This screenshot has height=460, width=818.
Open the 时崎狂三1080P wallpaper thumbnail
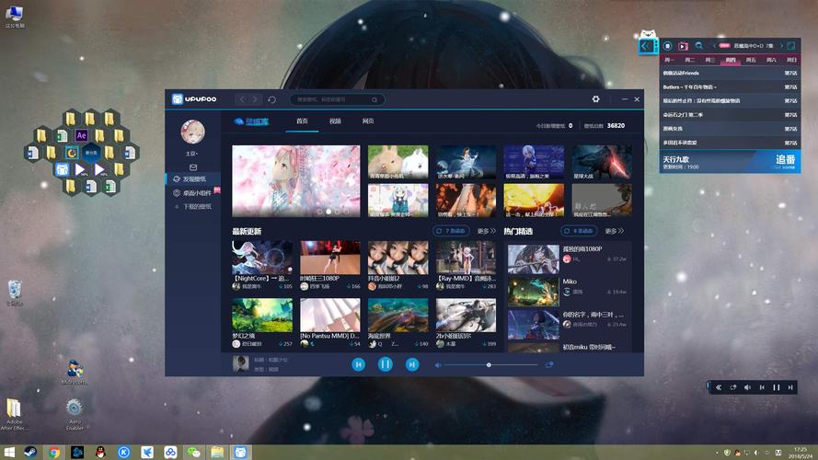[329, 258]
